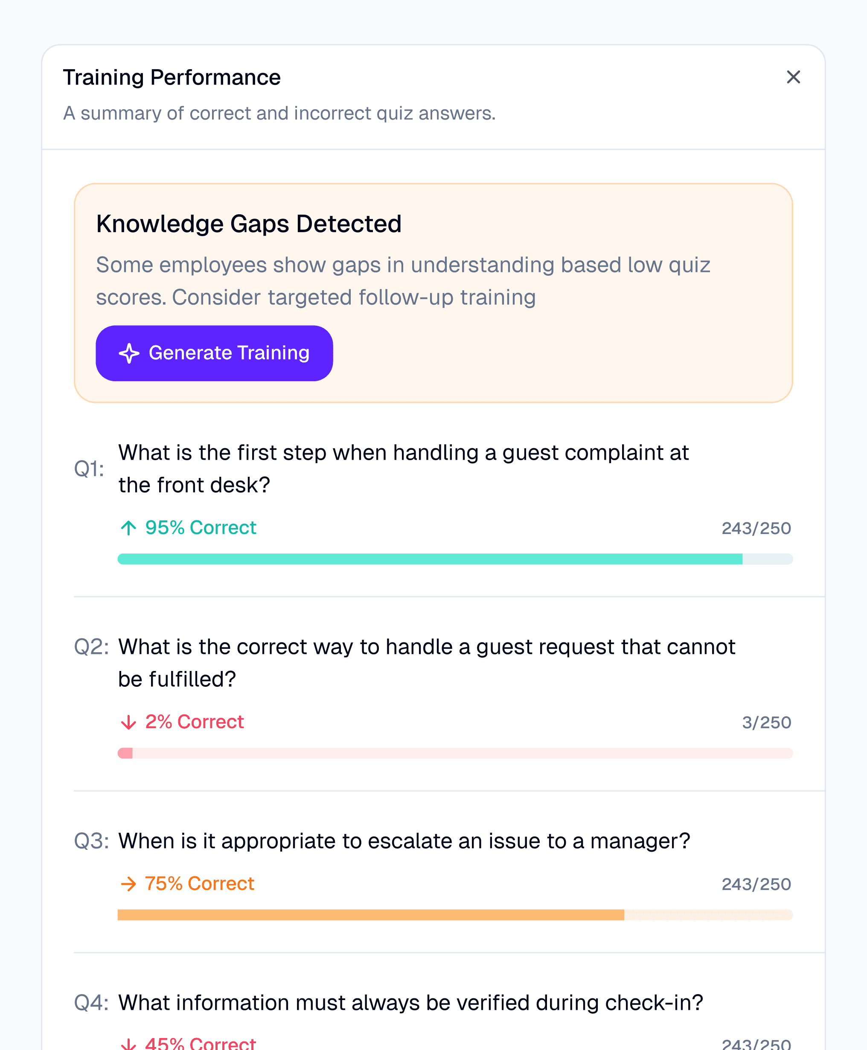The width and height of the screenshot is (867, 1050).
Task: Click the Generate Training button
Action: coord(214,353)
